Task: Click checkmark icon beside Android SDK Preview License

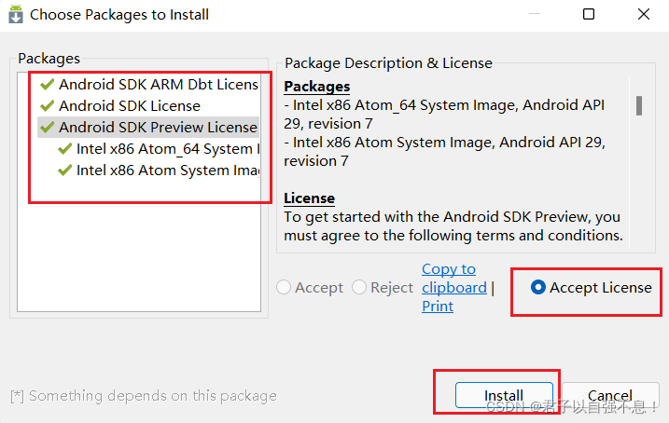Action: pyautogui.click(x=48, y=127)
